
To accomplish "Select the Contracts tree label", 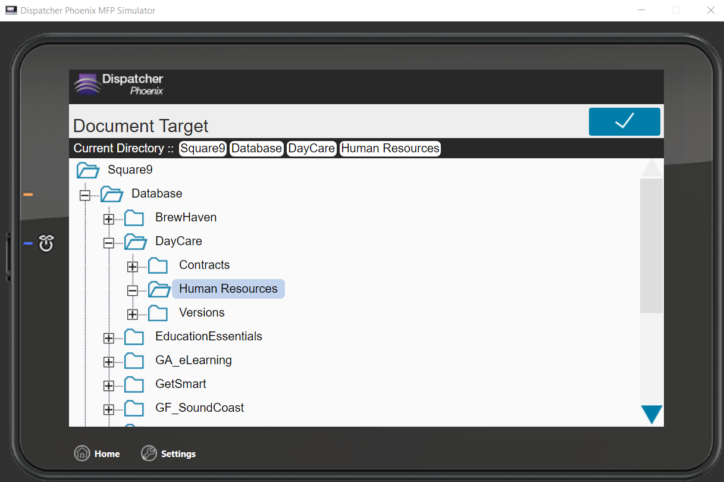I will [205, 265].
